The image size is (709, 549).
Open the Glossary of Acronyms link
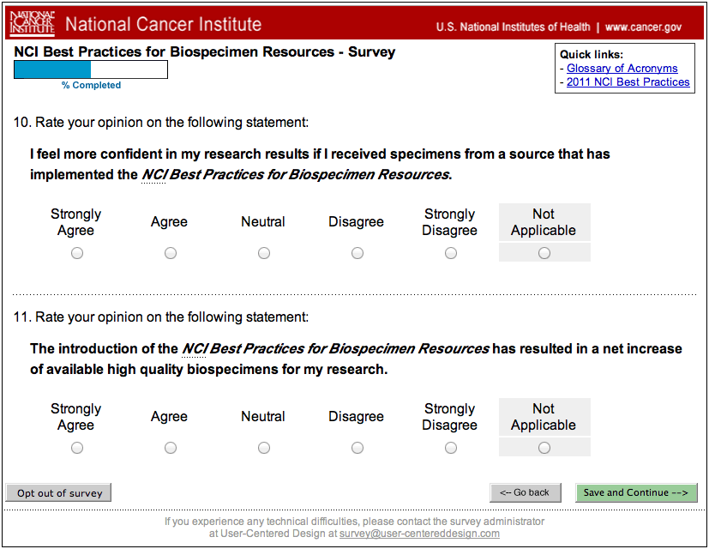[x=622, y=69]
